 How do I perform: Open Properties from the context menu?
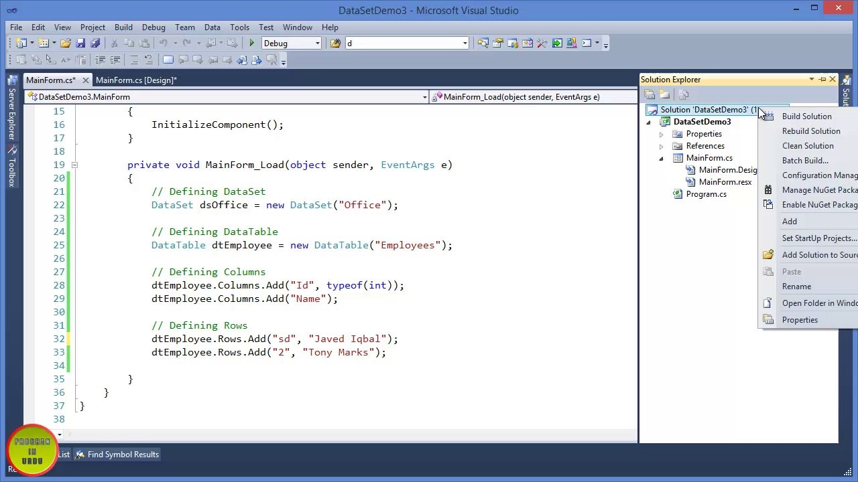pyautogui.click(x=800, y=320)
